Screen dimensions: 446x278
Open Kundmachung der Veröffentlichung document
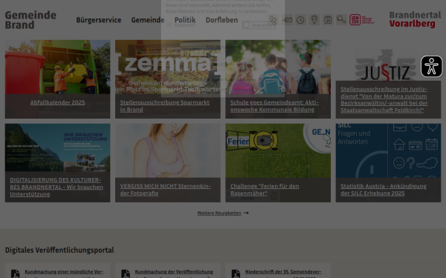(174, 274)
